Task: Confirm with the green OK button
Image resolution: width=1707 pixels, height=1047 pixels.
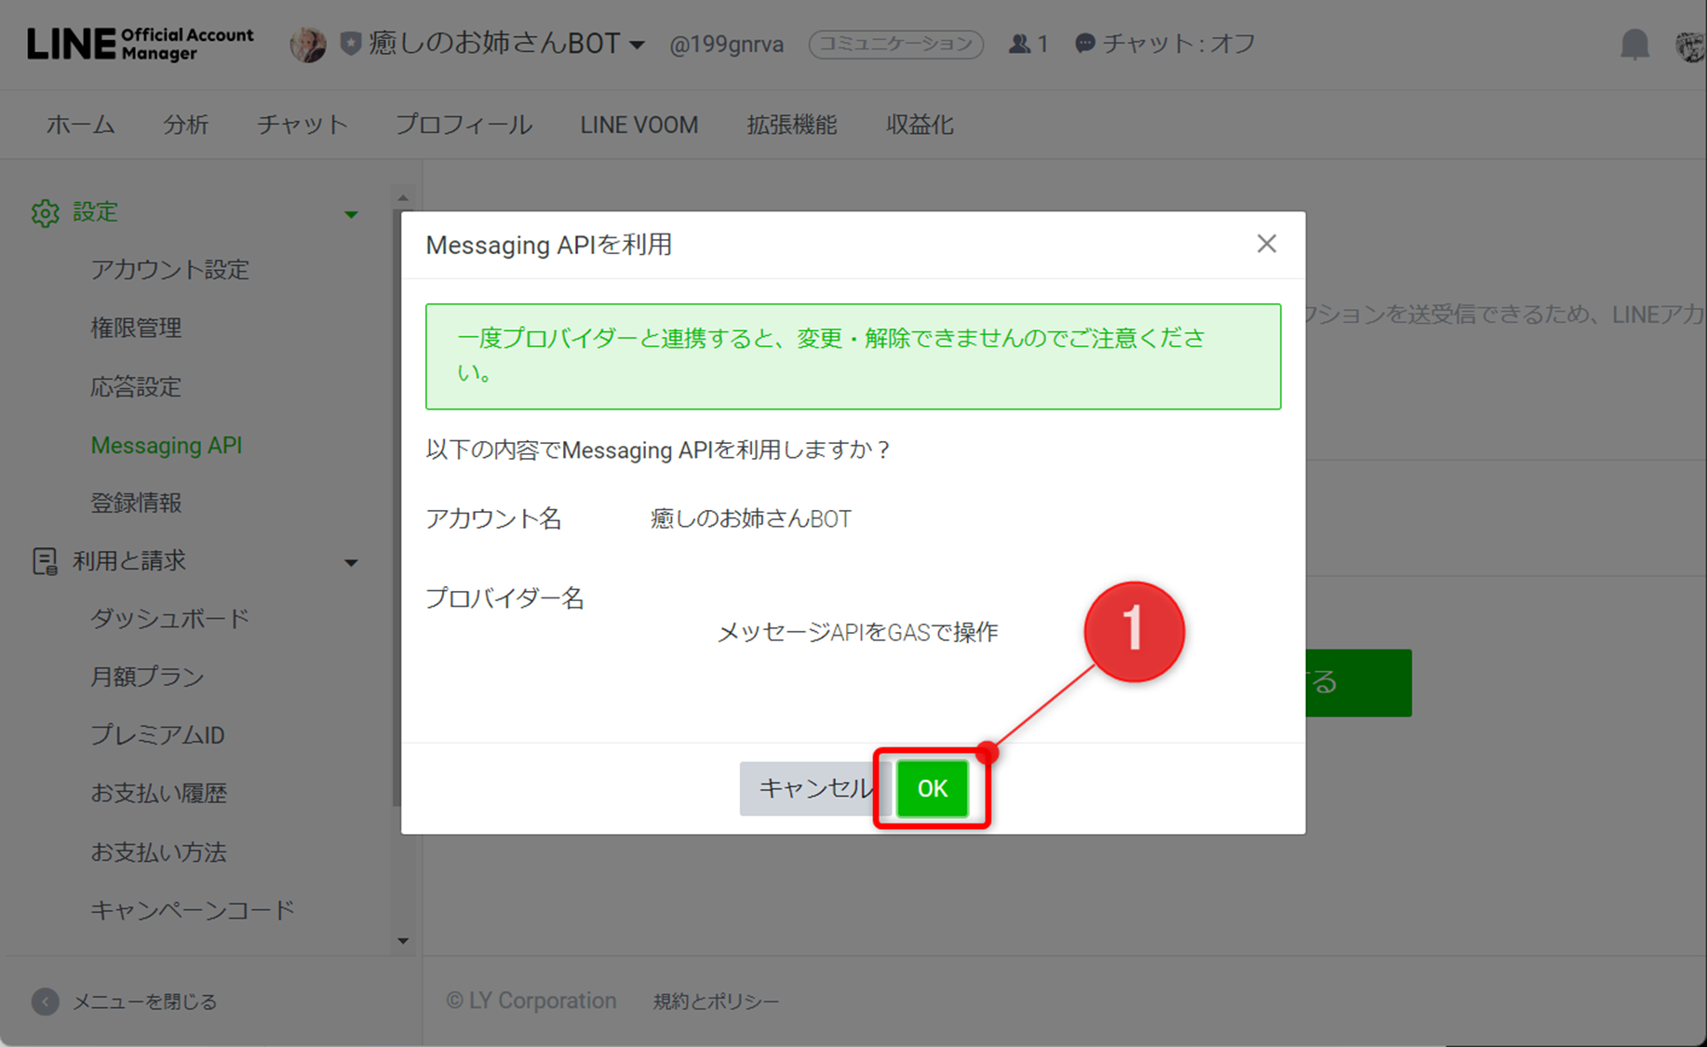Action: pos(932,788)
